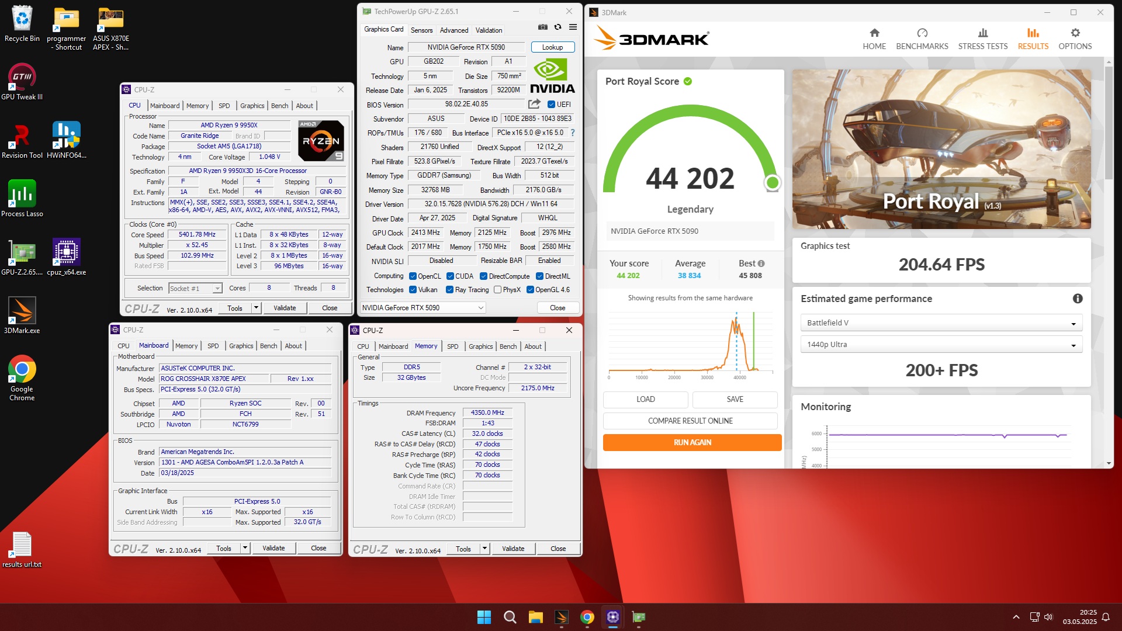Open GPU selection dropdown in GPU-Z
1122x631 pixels.
click(423, 308)
